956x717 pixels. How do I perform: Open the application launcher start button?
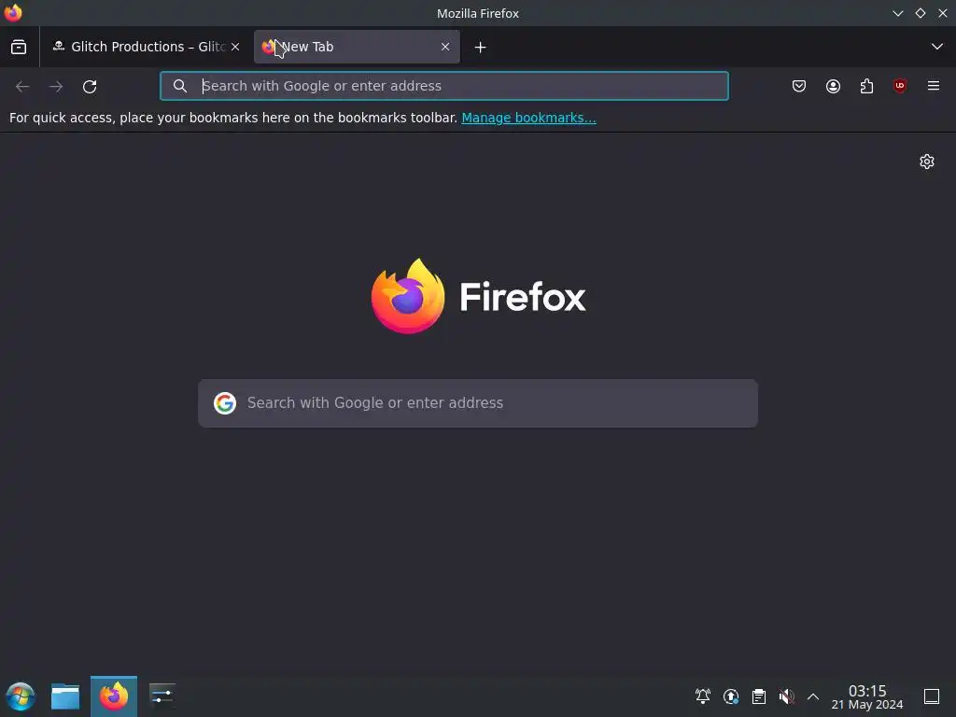(21, 696)
